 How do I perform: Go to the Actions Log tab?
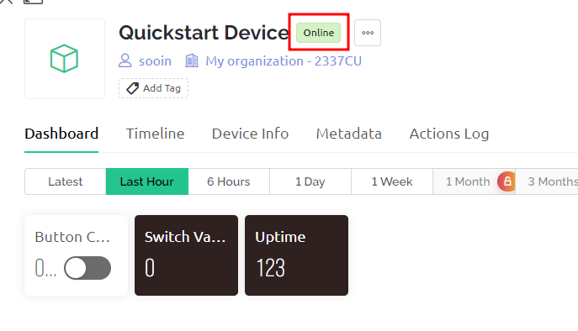449,134
